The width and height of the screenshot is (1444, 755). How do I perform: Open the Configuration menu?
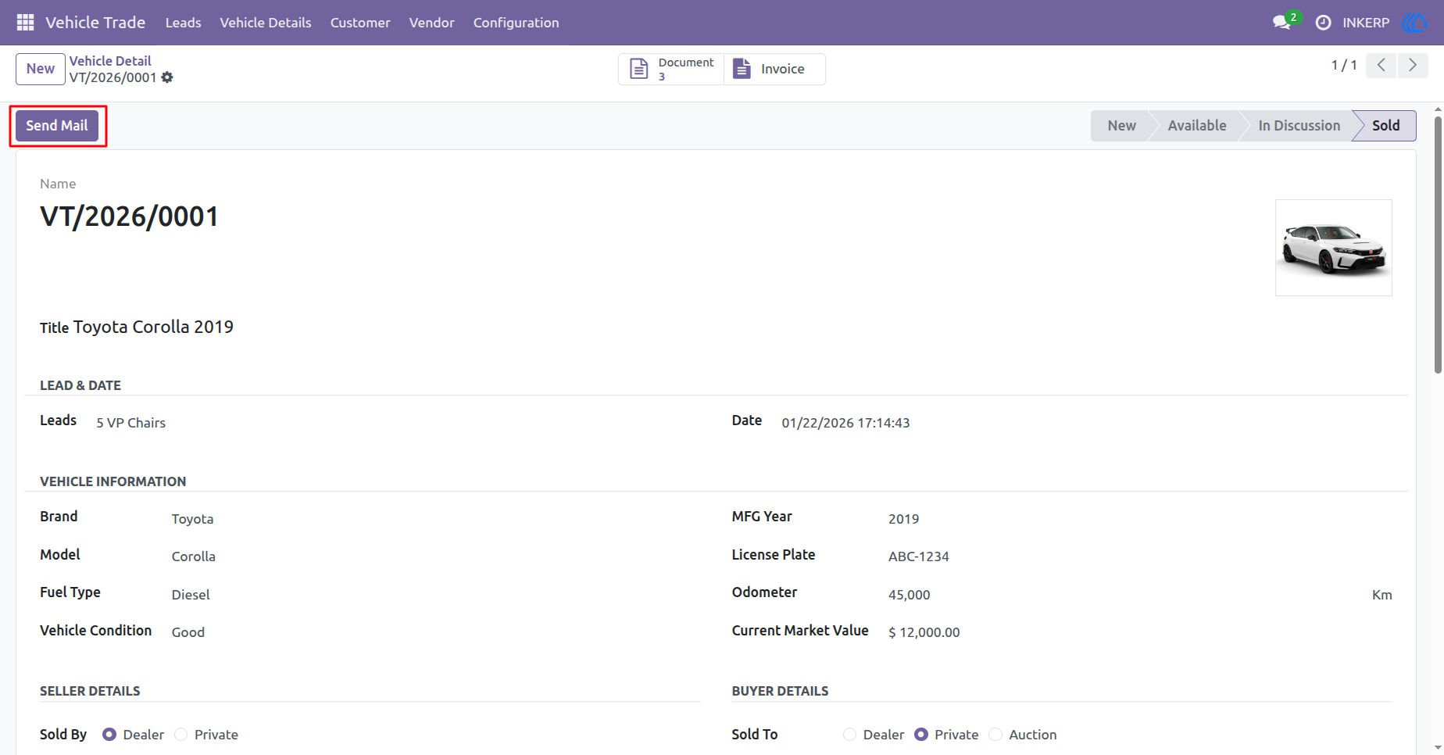coord(516,23)
